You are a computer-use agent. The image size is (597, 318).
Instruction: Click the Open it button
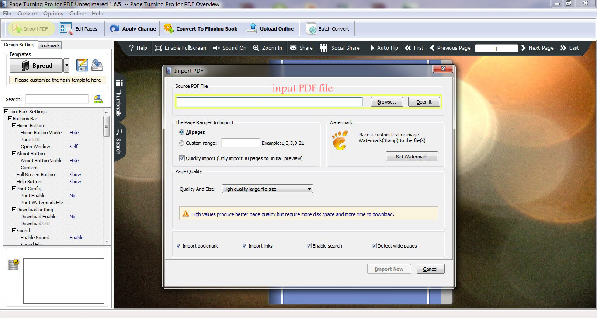pyautogui.click(x=424, y=102)
